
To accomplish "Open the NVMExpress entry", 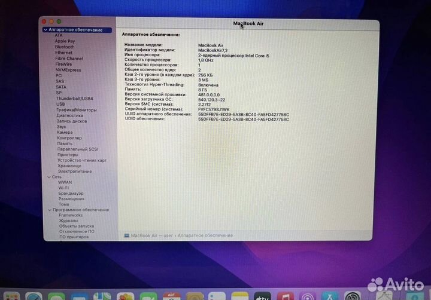I will 68,70.
